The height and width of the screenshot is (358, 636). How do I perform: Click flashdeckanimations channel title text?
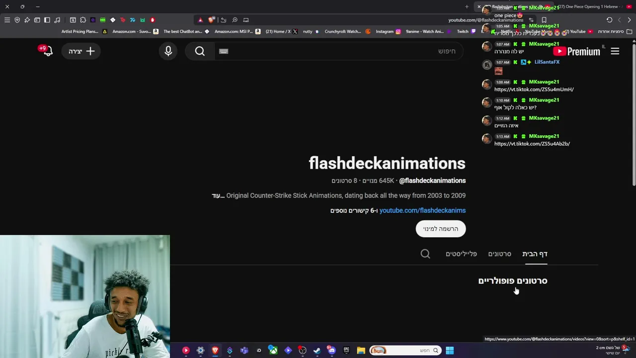click(387, 163)
